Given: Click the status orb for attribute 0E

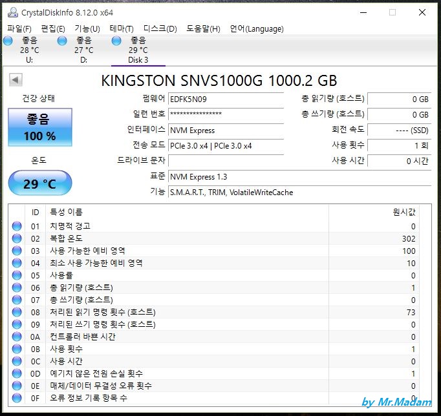Looking at the screenshot, I should click(17, 386).
